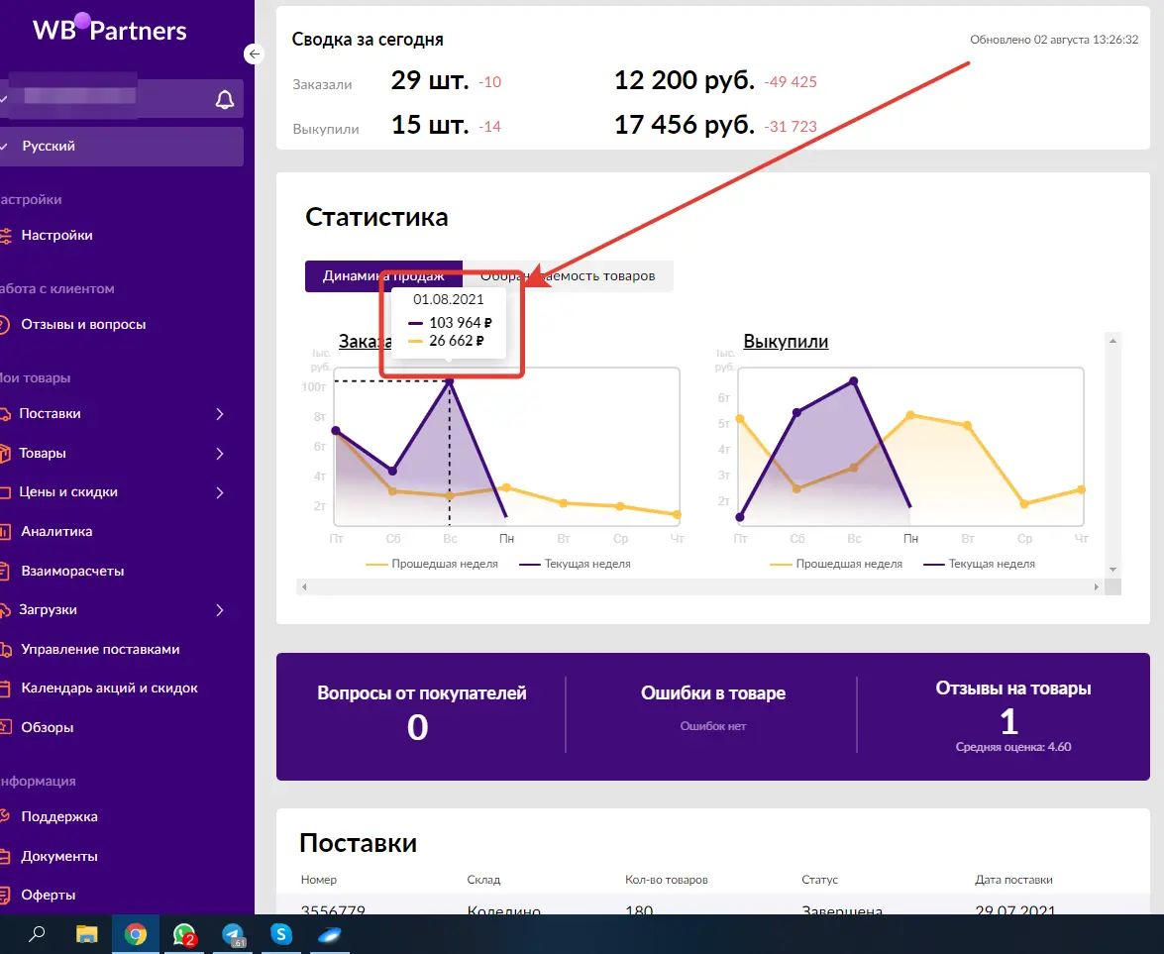This screenshot has width=1164, height=954.
Task: Open the Поддержка section
Action: tap(59, 817)
